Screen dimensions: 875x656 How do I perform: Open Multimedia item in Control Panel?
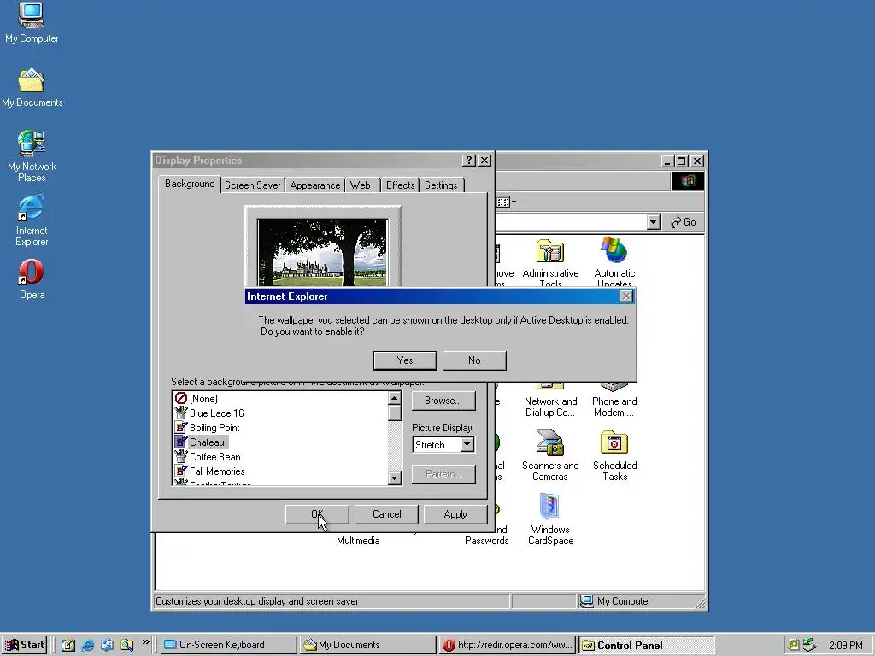[358, 541]
